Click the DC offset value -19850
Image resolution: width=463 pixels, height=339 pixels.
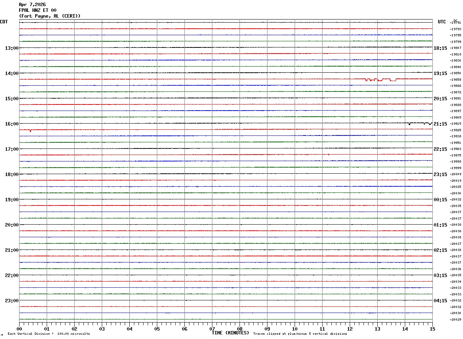click(455, 73)
